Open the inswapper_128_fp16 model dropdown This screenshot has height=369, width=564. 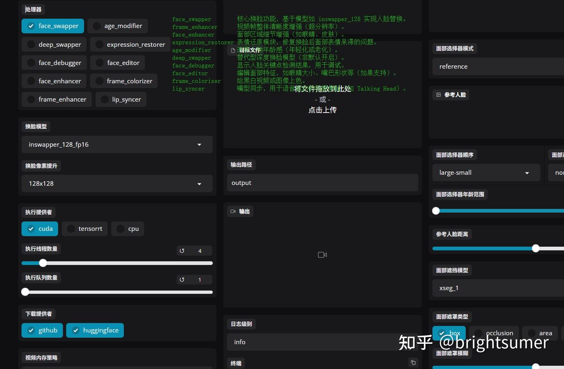coord(117,144)
